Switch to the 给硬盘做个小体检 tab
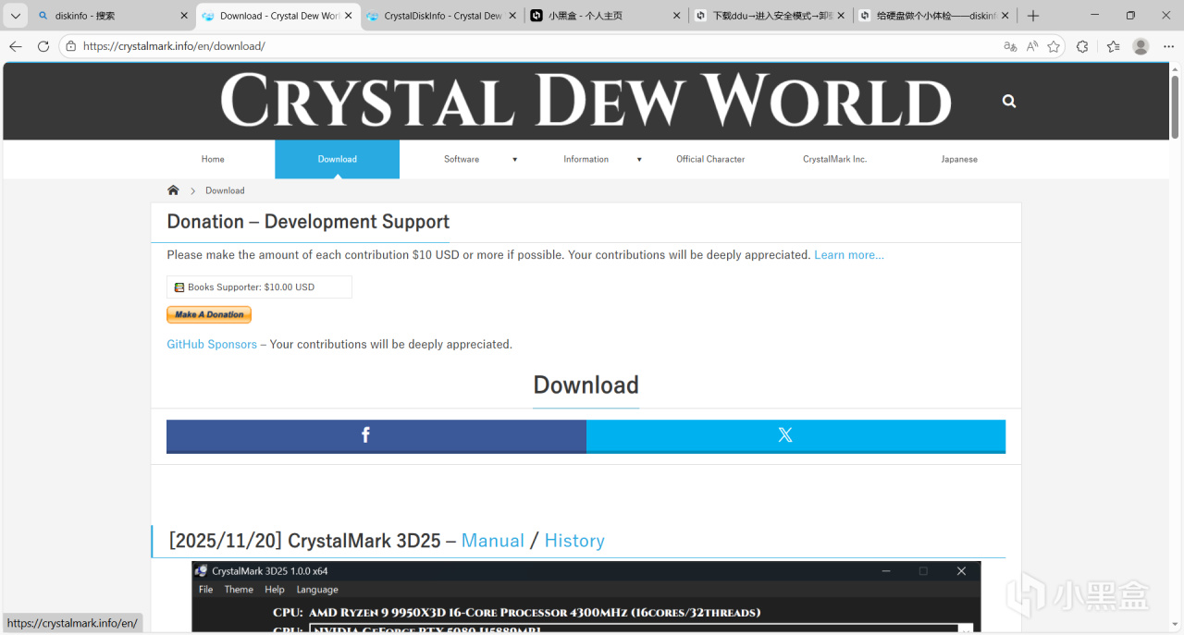Screen dimensions: 1184x635 coord(934,16)
